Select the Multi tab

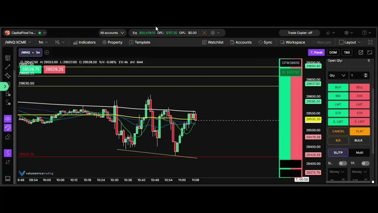pos(359,153)
